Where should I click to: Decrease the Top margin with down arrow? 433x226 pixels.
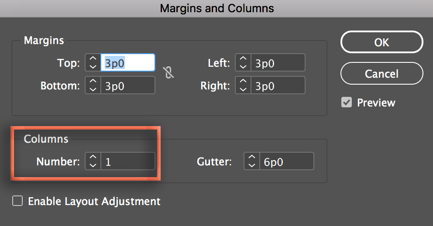[x=93, y=66]
